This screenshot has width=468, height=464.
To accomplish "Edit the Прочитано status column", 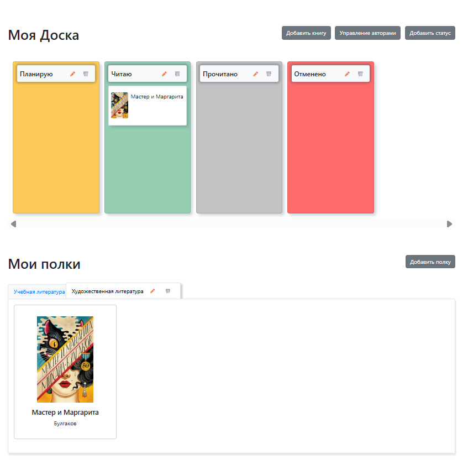I will (255, 74).
